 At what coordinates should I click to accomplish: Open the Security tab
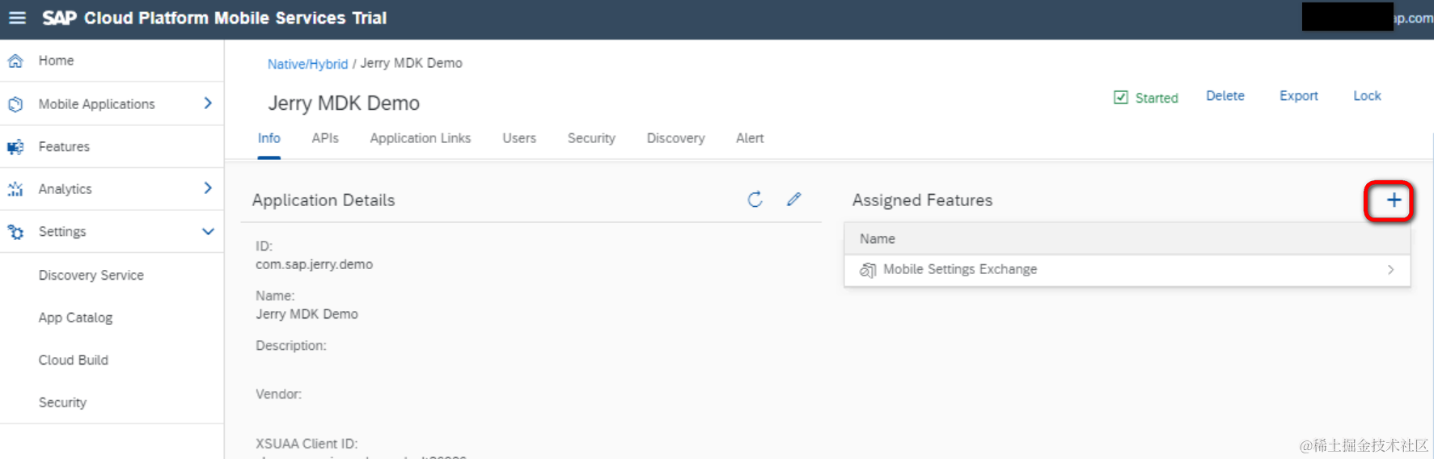(591, 138)
